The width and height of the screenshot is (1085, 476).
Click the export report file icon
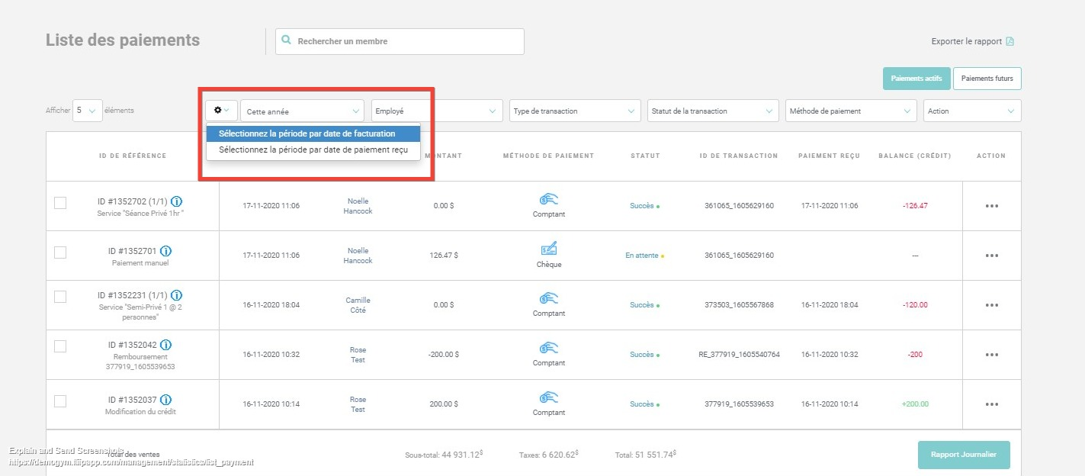point(1010,42)
